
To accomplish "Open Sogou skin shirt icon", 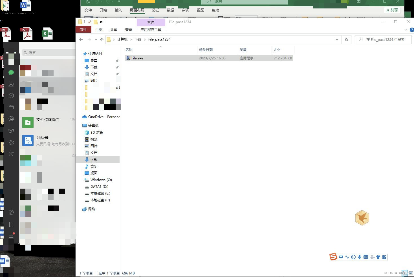I will point(378,257).
